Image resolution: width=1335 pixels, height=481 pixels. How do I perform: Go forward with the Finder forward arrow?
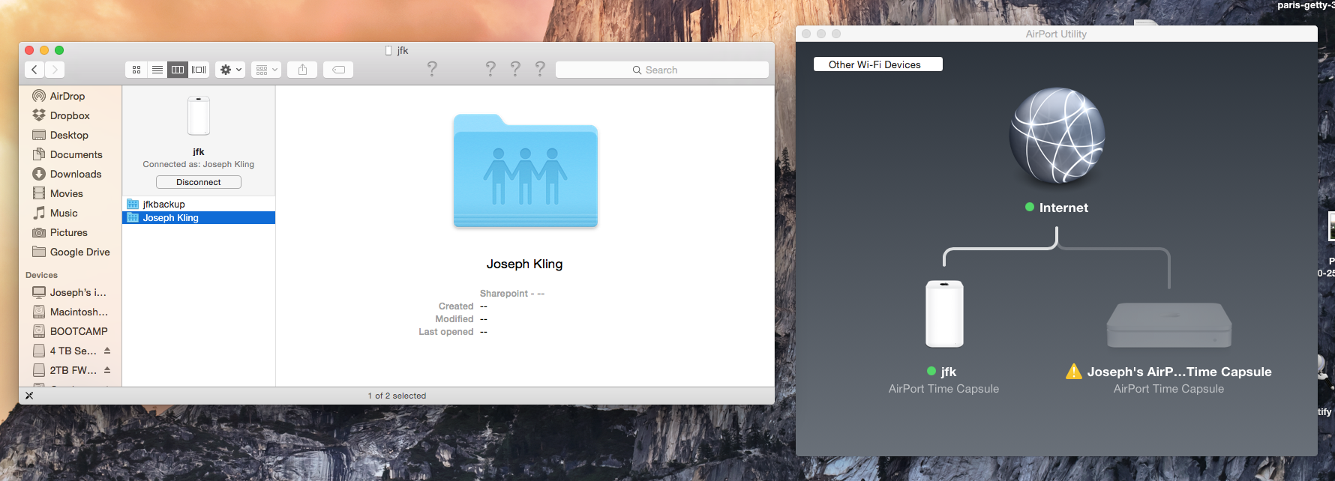(x=55, y=70)
